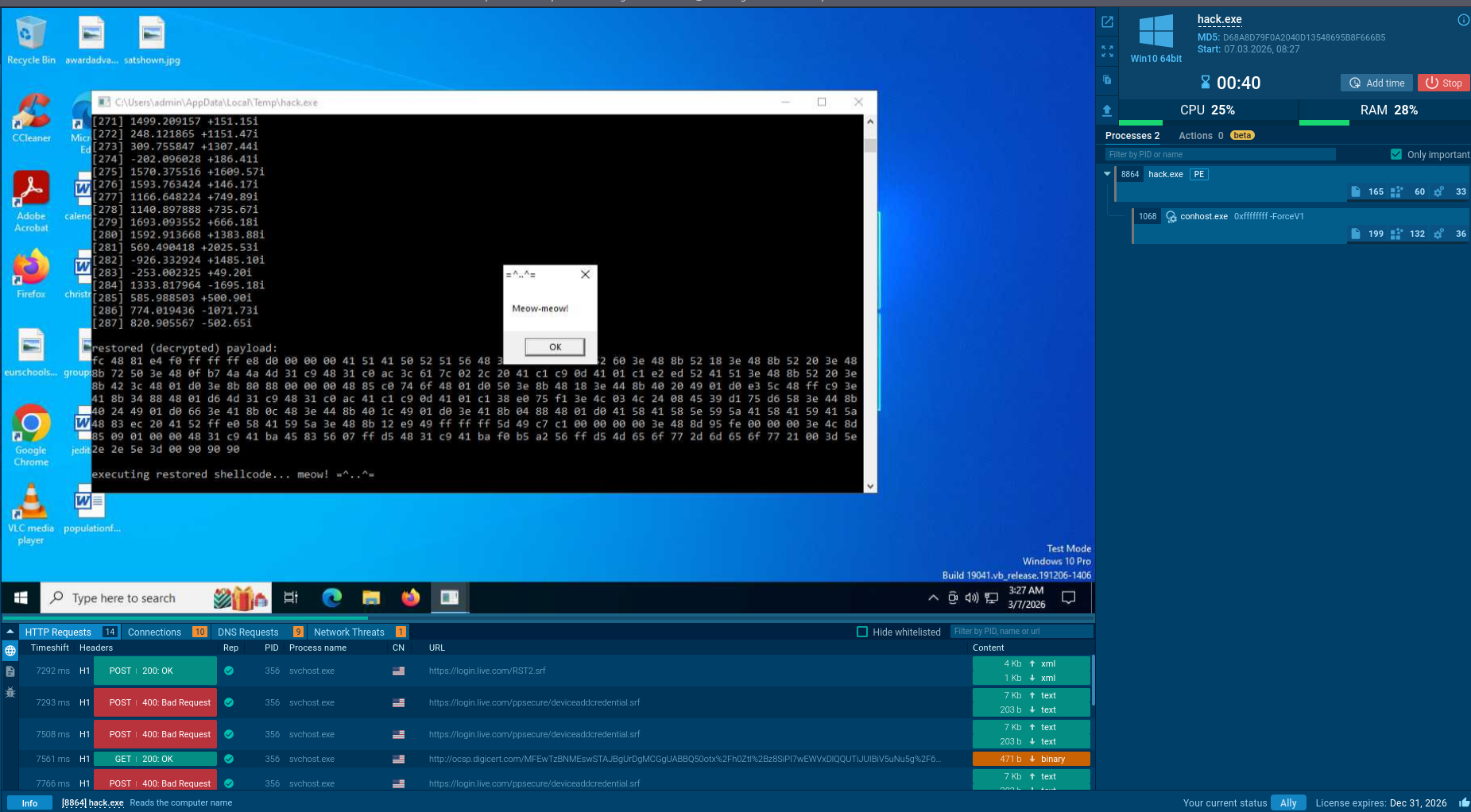Click the CPU usage progress bar

pyautogui.click(x=1141, y=121)
